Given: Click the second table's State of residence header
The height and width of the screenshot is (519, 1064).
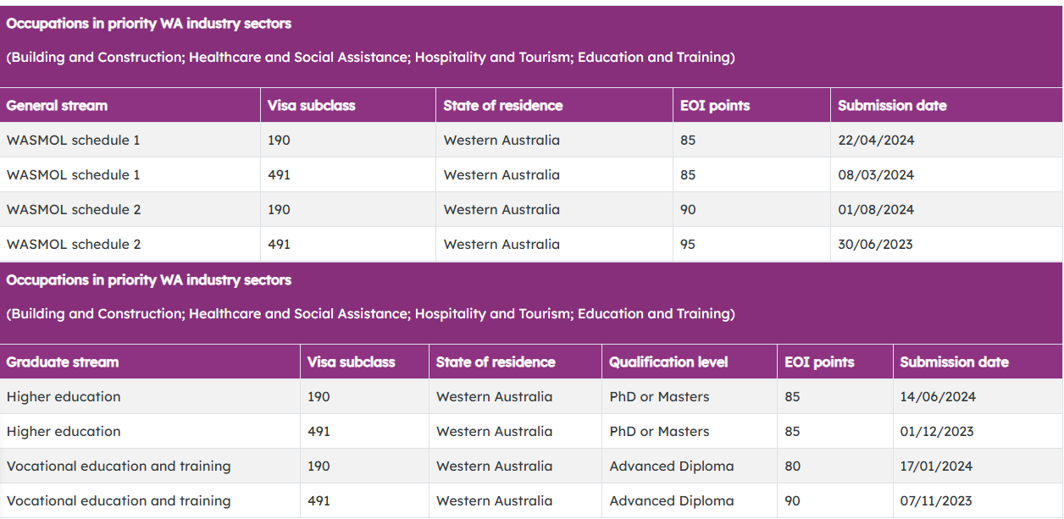Looking at the screenshot, I should 496,362.
